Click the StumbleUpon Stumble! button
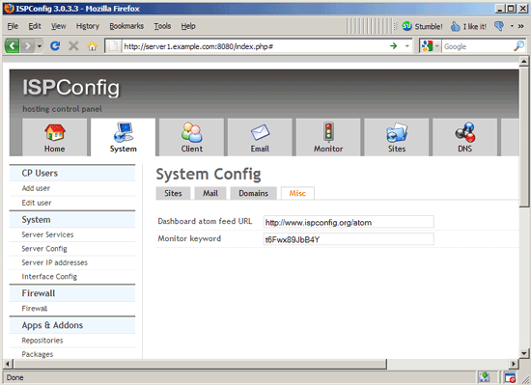 pos(422,26)
